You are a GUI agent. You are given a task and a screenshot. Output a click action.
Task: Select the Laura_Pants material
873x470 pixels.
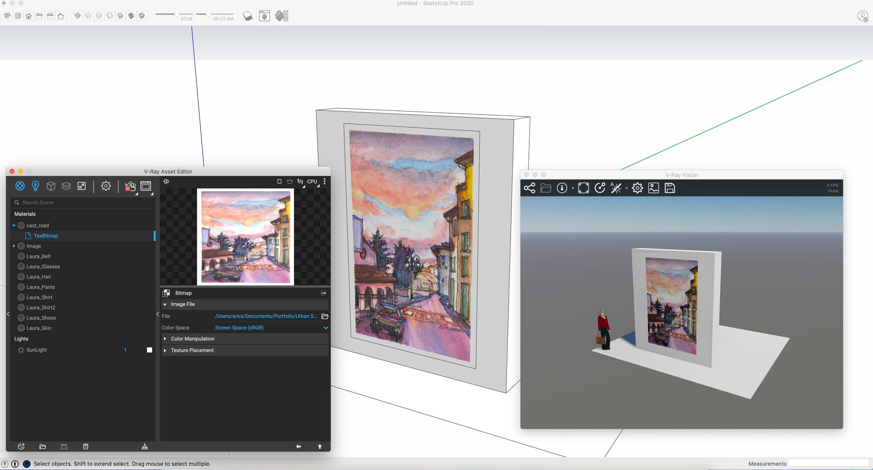click(40, 287)
